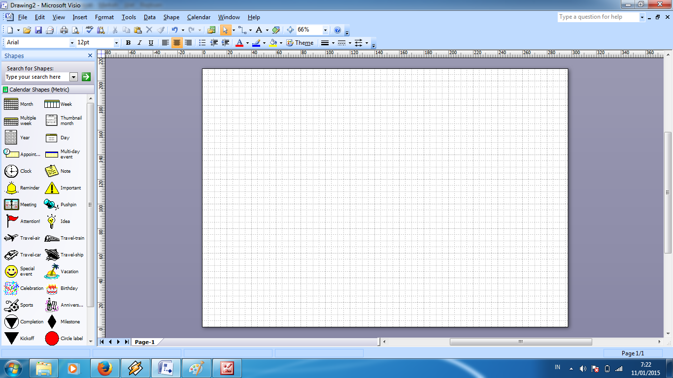
Task: Apply a Theme from the formatting toolbar
Action: [x=304, y=43]
